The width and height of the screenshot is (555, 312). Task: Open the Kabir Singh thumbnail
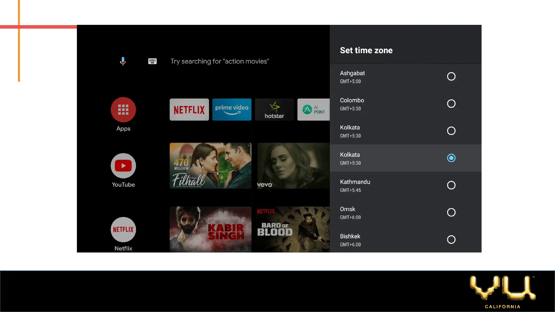210,229
